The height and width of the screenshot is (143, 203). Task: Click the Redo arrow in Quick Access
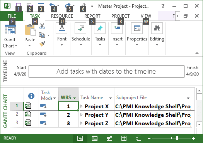coord(68,5)
